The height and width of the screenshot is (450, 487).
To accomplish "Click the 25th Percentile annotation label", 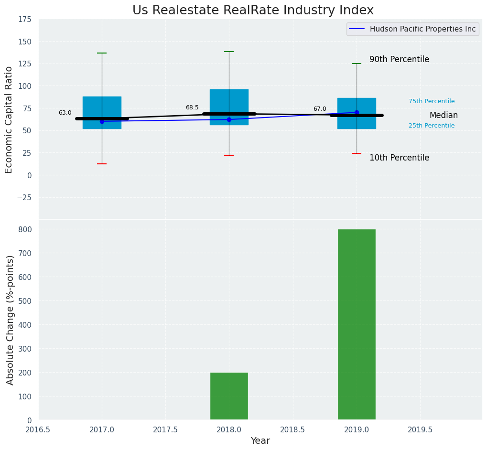I will click(x=432, y=126).
